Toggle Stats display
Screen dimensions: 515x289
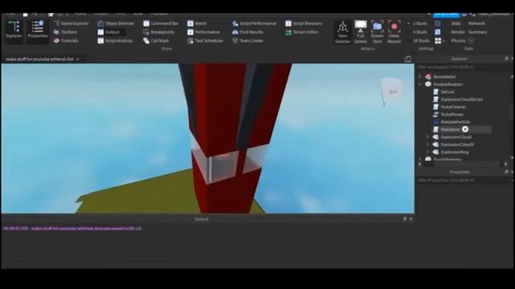point(456,23)
